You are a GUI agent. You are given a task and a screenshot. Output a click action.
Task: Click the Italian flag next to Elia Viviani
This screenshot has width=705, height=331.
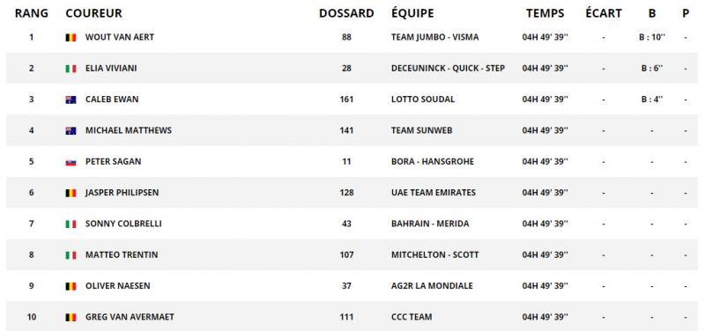coord(70,69)
